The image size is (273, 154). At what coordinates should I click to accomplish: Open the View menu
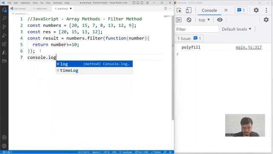tap(35, 3)
